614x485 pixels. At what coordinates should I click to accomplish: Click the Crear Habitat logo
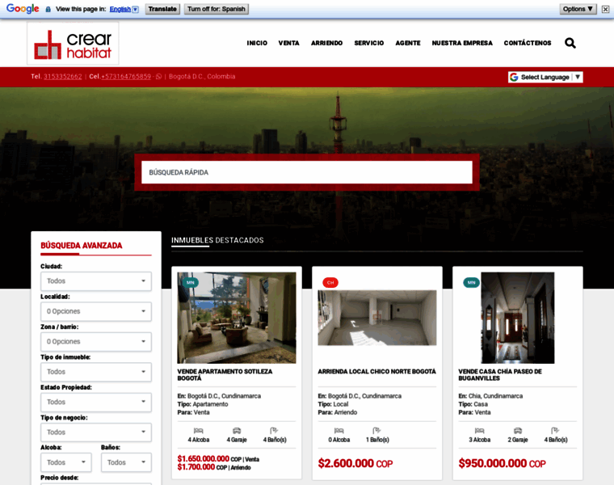(x=73, y=44)
